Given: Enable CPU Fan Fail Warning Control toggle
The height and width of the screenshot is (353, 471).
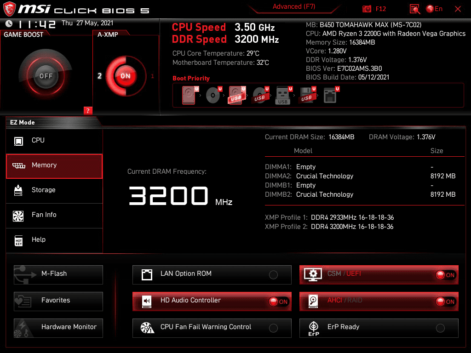Looking at the screenshot, I should [x=273, y=328].
